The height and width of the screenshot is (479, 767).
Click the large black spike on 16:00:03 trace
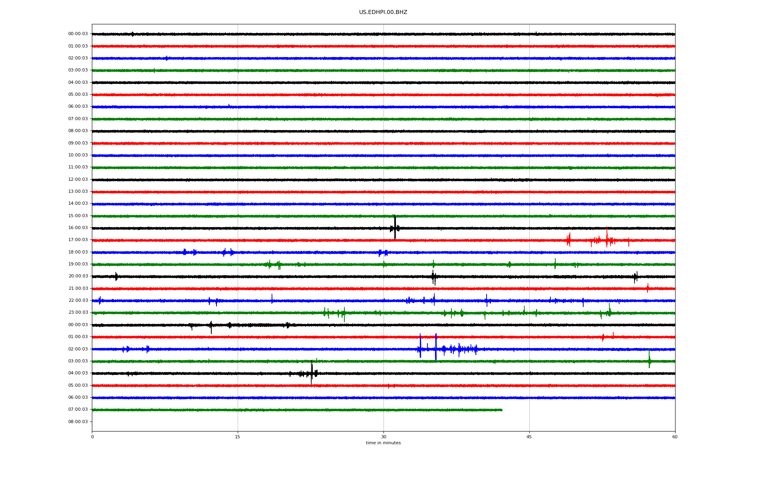click(395, 227)
